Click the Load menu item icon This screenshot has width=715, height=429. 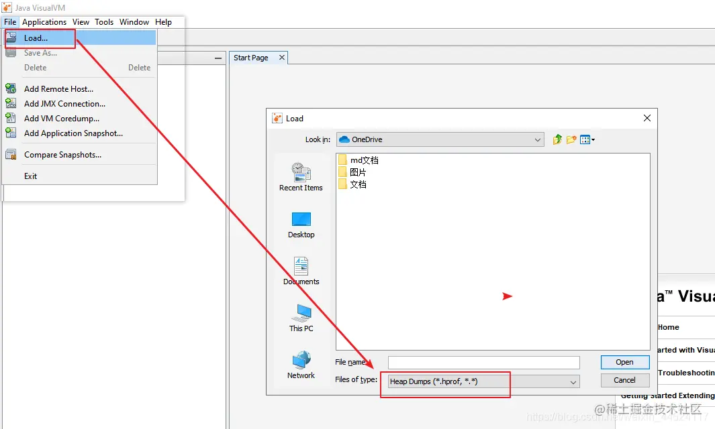tap(11, 38)
